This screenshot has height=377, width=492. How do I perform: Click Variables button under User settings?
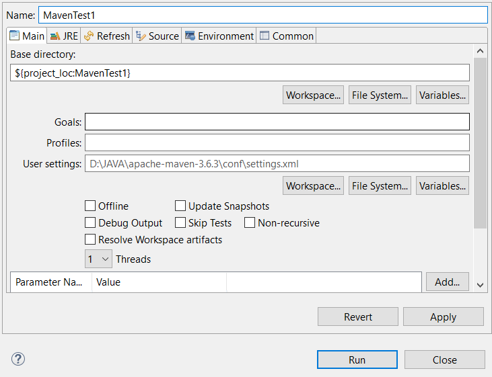coord(442,185)
